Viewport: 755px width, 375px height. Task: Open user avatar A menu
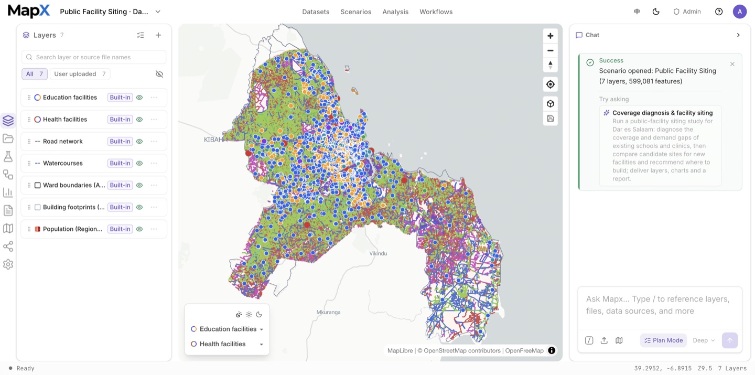(740, 12)
